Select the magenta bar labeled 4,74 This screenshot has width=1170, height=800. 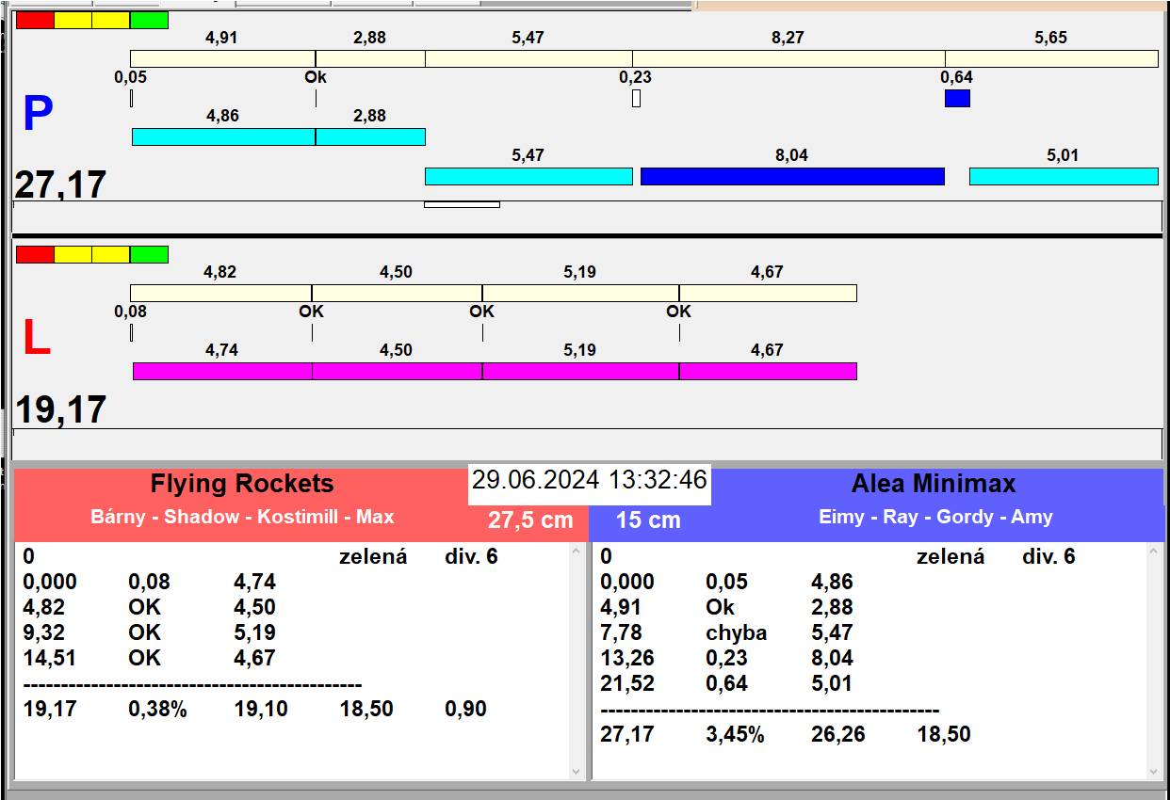point(222,371)
